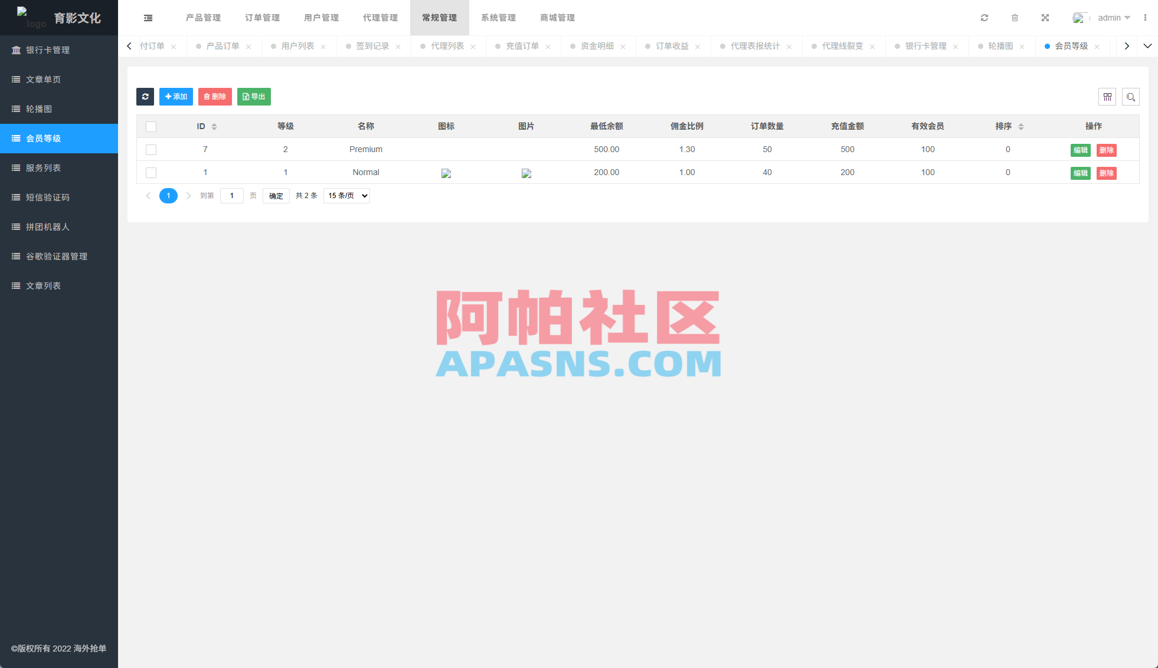Switch to the 系统管理 menu
The width and height of the screenshot is (1158, 668).
499,18
